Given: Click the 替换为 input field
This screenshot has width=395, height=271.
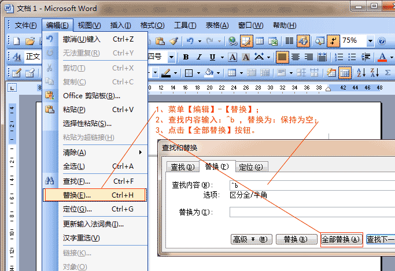Looking at the screenshot, I should click(x=312, y=212).
